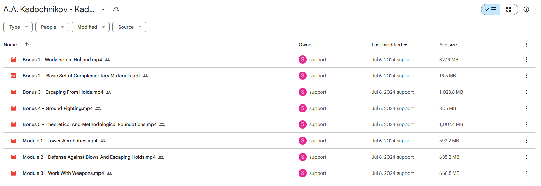This screenshot has height=186, width=541.
Task: Open Module 1 - Lower Acrobatics.mp4
Action: tap(60, 141)
